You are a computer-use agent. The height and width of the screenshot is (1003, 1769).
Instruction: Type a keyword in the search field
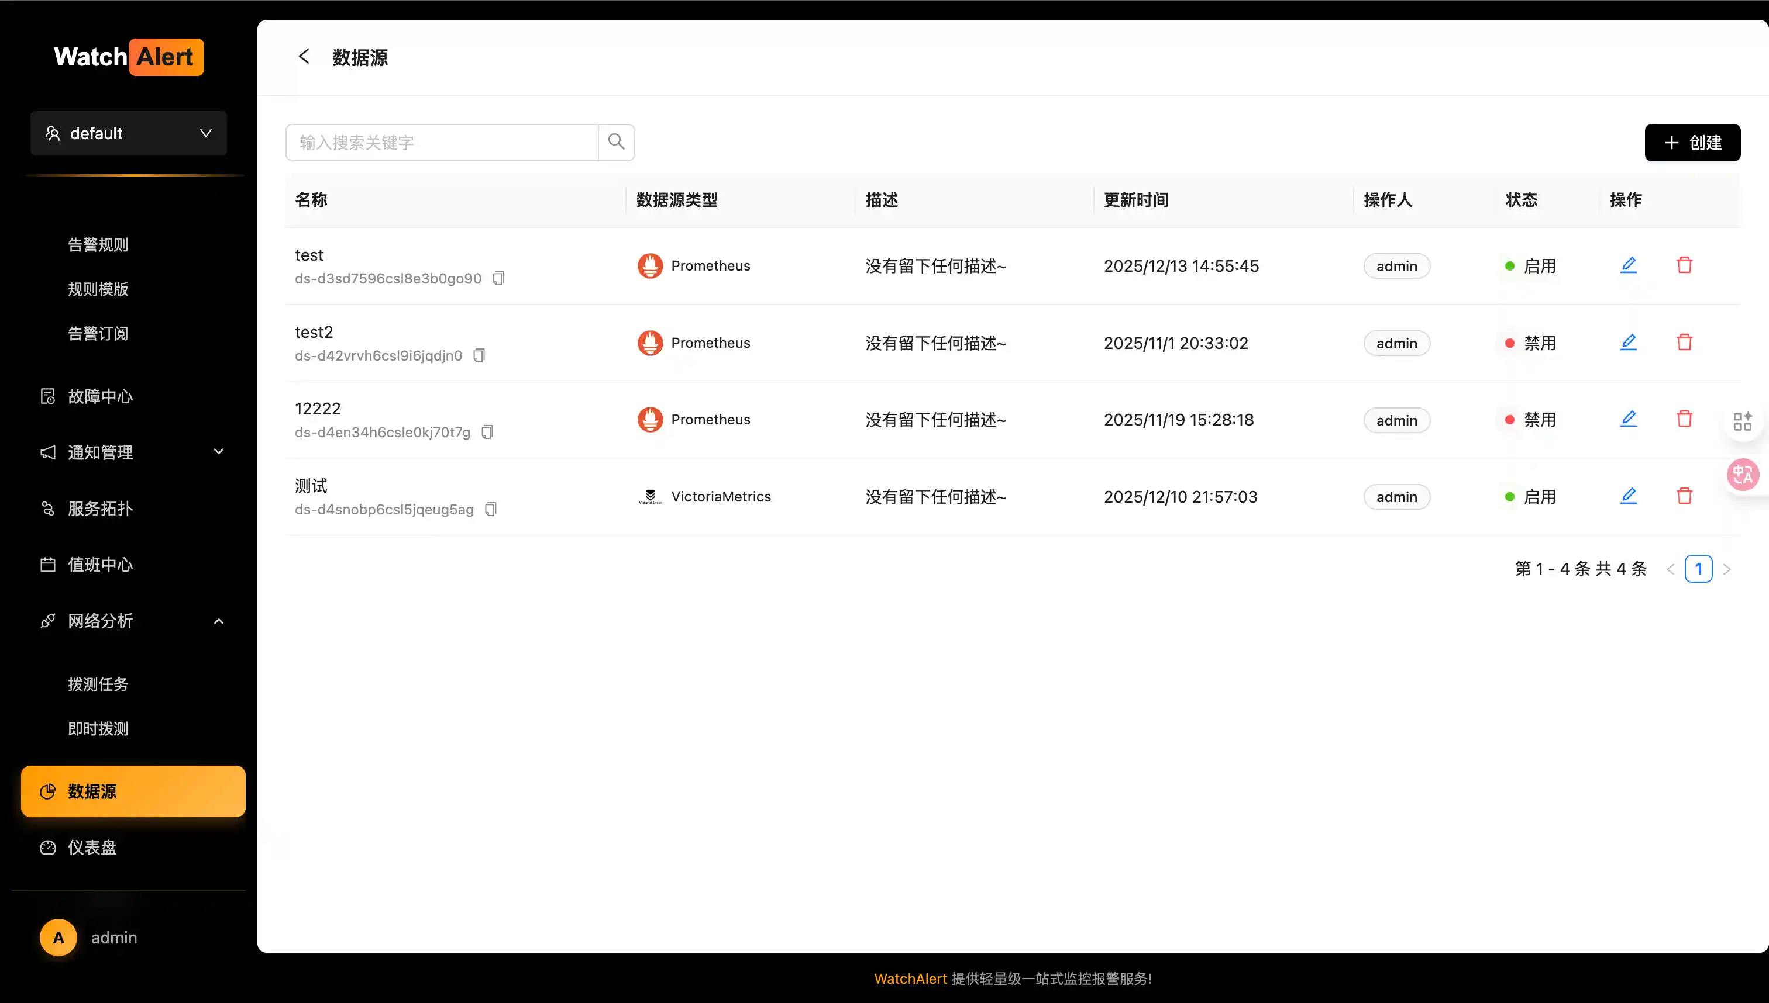[441, 142]
